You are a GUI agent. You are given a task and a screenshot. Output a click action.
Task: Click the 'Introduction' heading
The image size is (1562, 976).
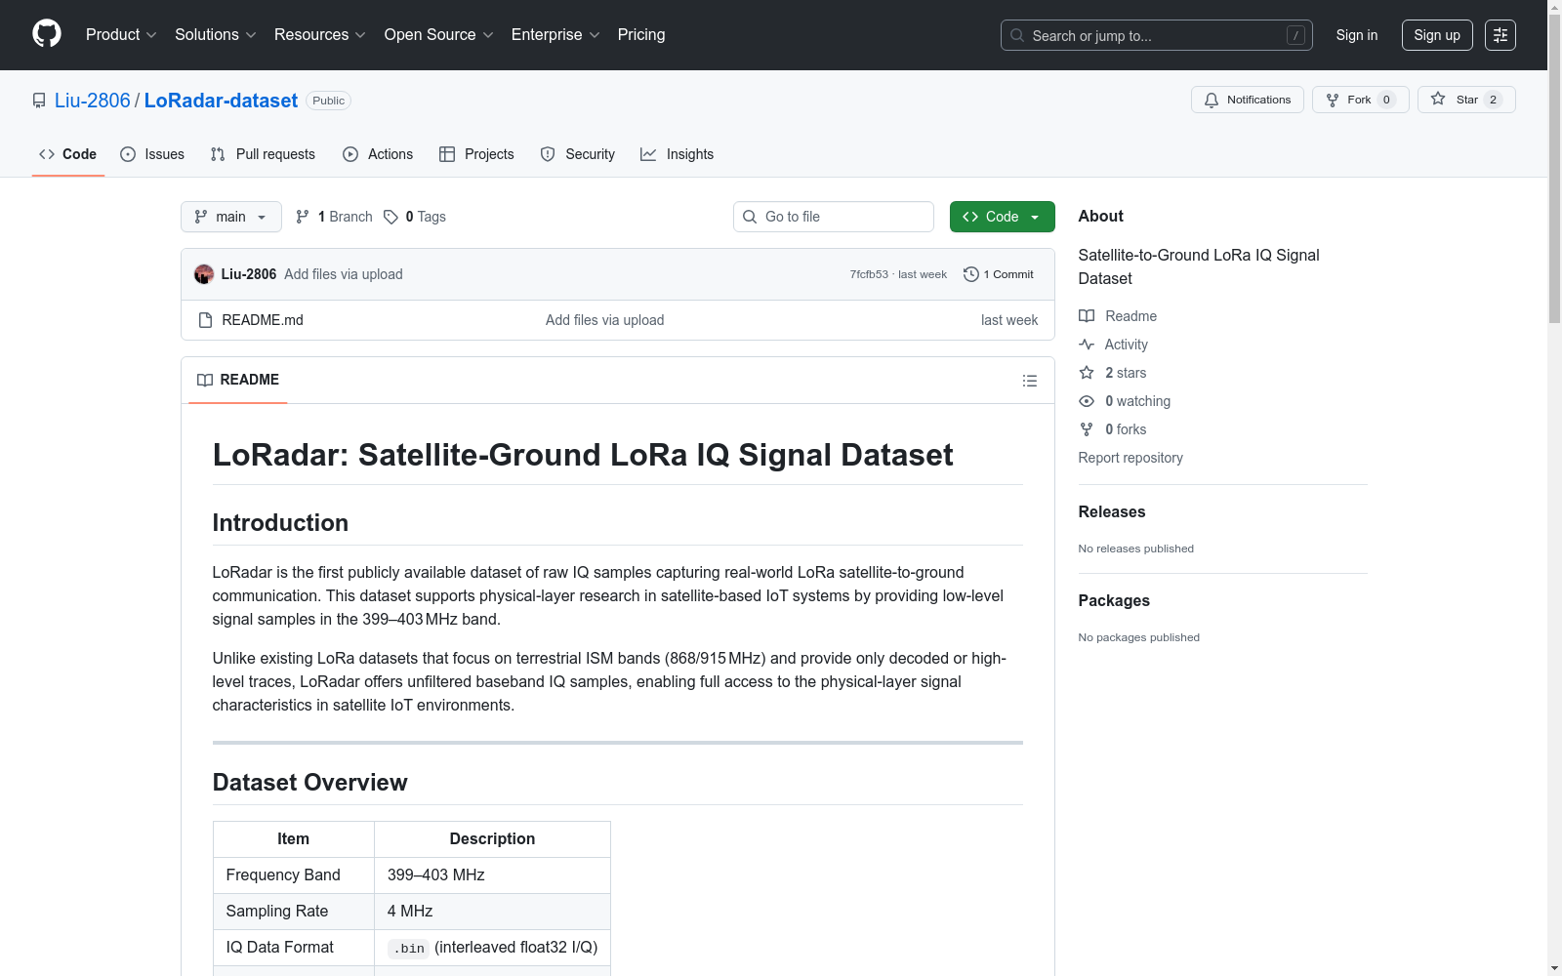point(280,523)
